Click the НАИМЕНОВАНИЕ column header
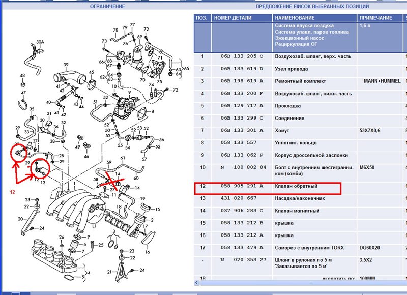This screenshot has height=295, width=407. 314,18
